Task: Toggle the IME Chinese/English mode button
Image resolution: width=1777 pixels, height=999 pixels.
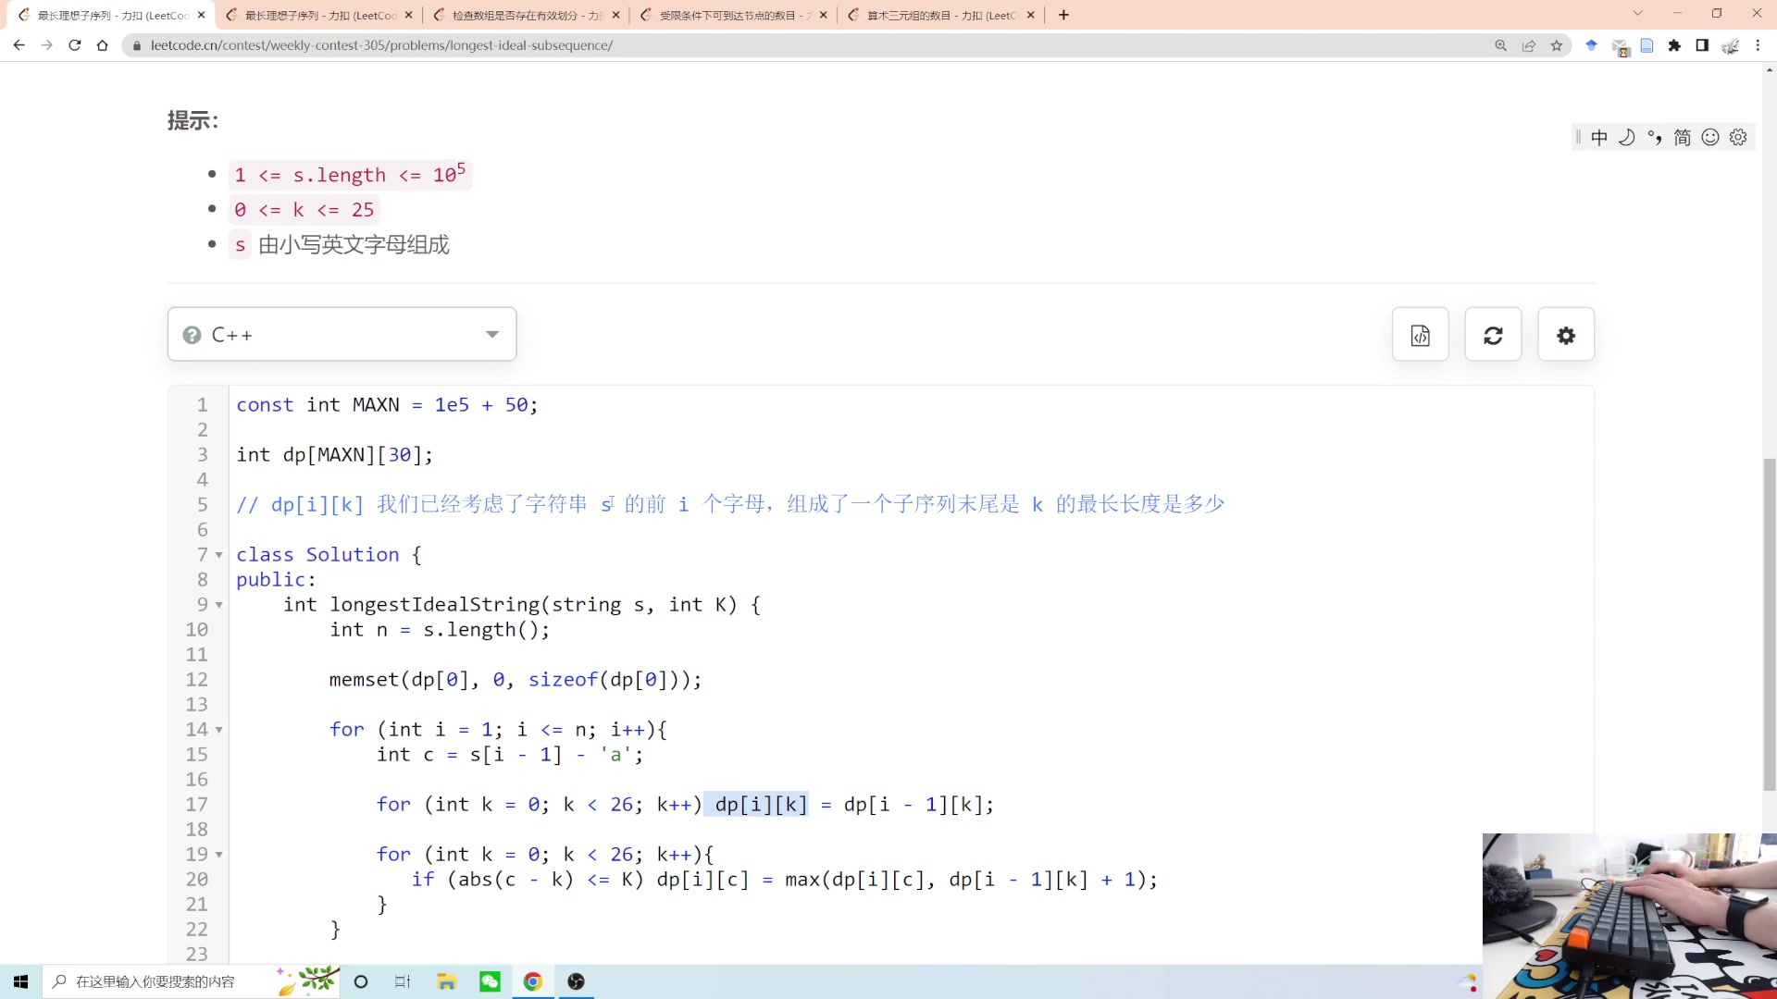Action: [x=1599, y=138]
